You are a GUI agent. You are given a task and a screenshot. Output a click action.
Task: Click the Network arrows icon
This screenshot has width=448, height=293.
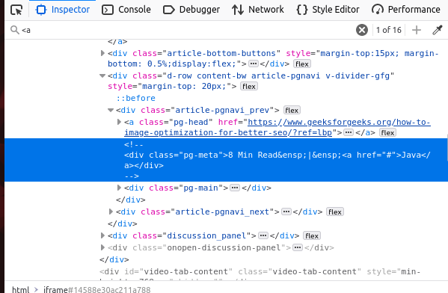coord(238,10)
